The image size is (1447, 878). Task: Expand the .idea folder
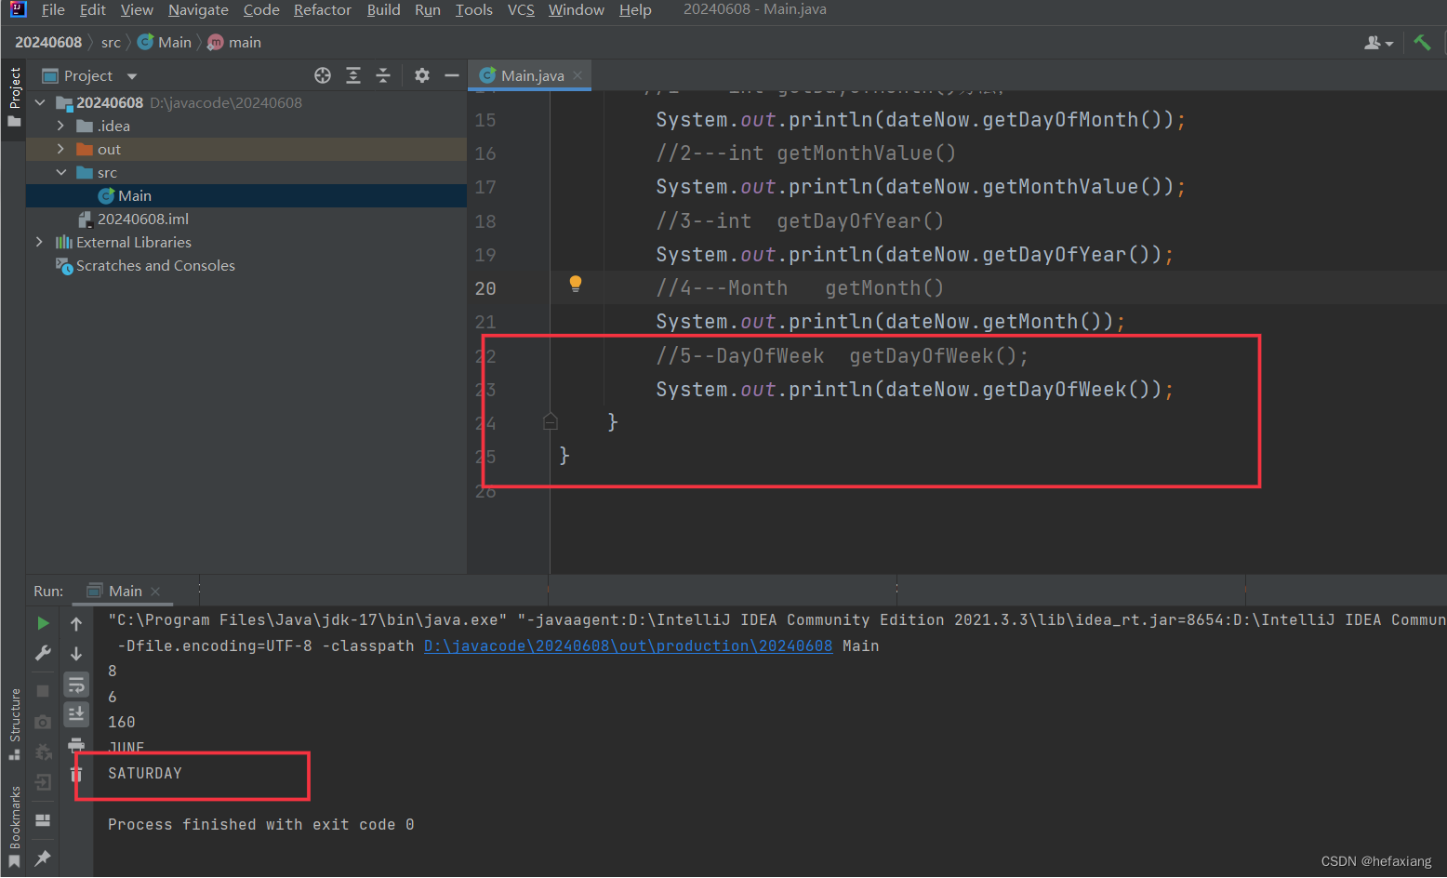click(x=60, y=126)
